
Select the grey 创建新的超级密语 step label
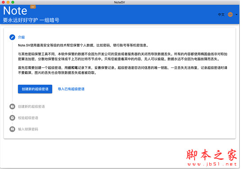(x=31, y=106)
